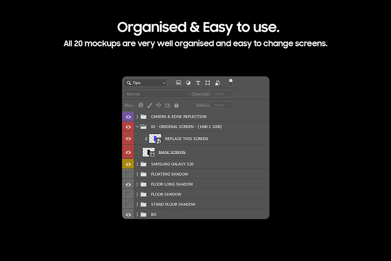The height and width of the screenshot is (261, 391).
Task: Hide the SAMSUNG GALAXY S20 group
Action: (128, 164)
